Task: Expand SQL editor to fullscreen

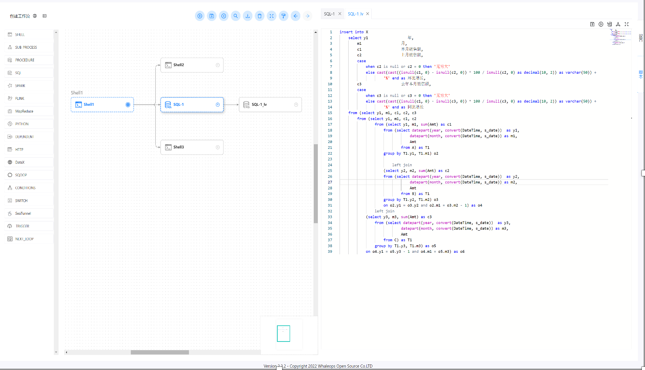Action: [627, 24]
